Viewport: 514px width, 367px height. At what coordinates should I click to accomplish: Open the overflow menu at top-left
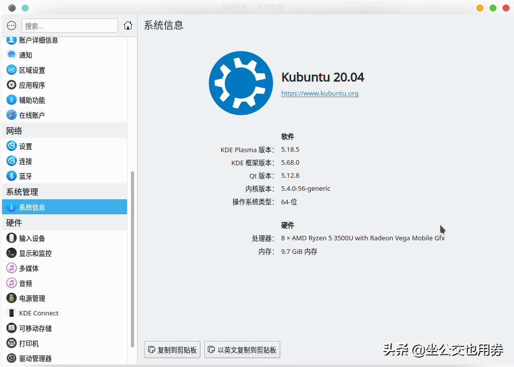(x=11, y=25)
